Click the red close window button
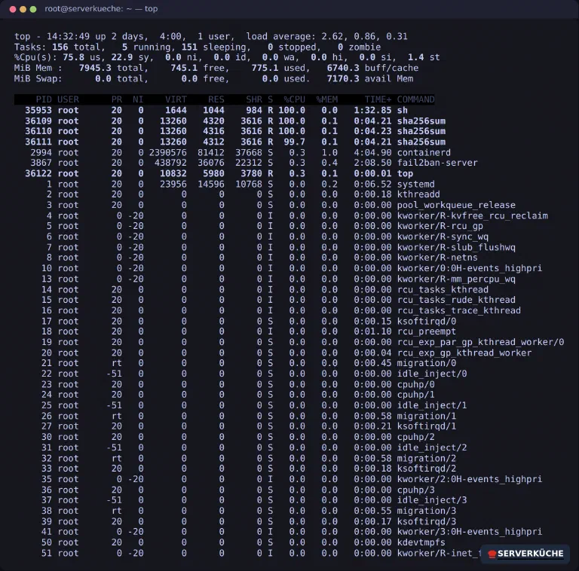Screen dimensions: 579x571 coord(13,9)
